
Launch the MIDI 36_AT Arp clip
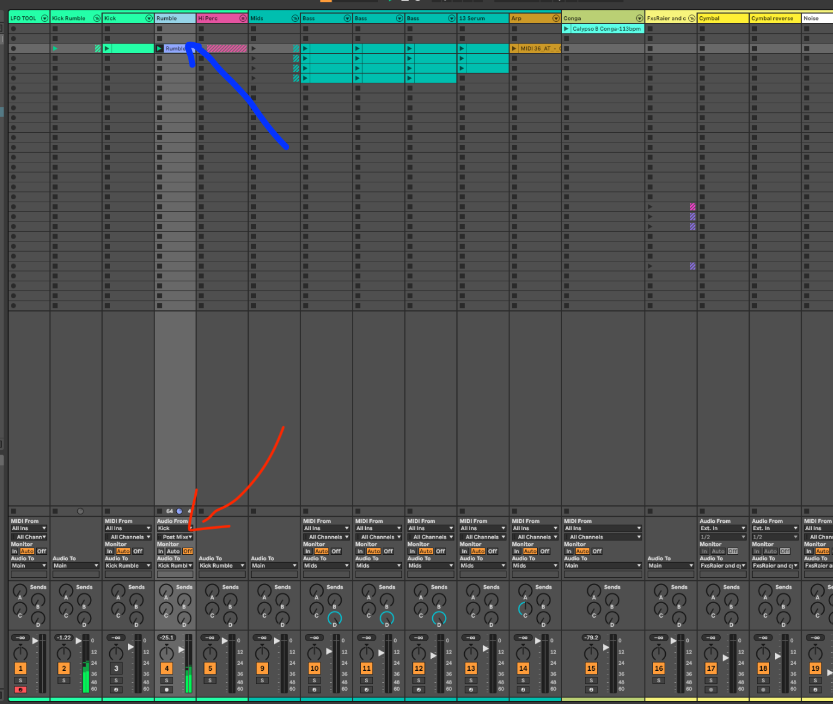tap(535, 48)
